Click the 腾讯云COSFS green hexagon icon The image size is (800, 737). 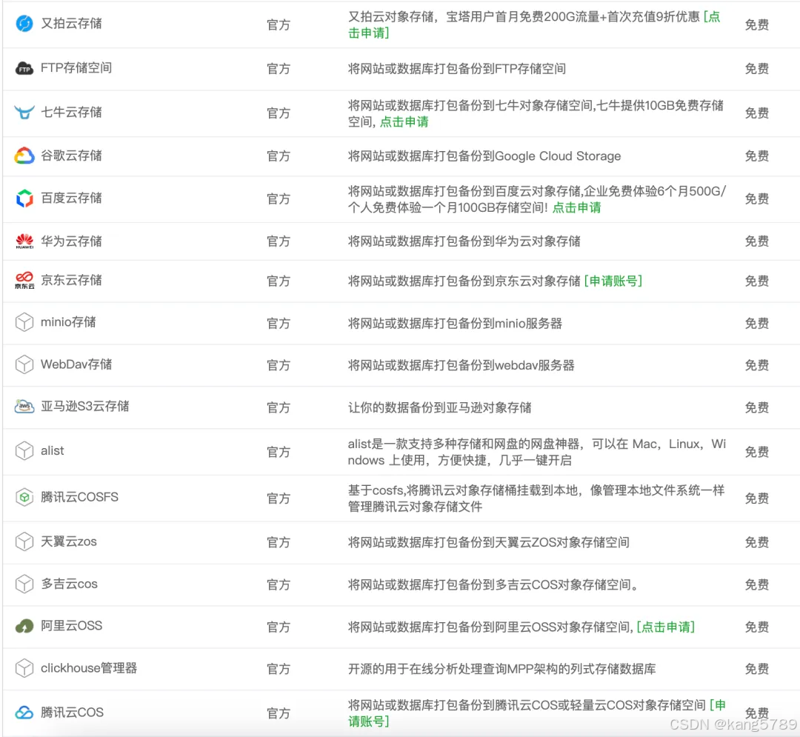(x=24, y=497)
